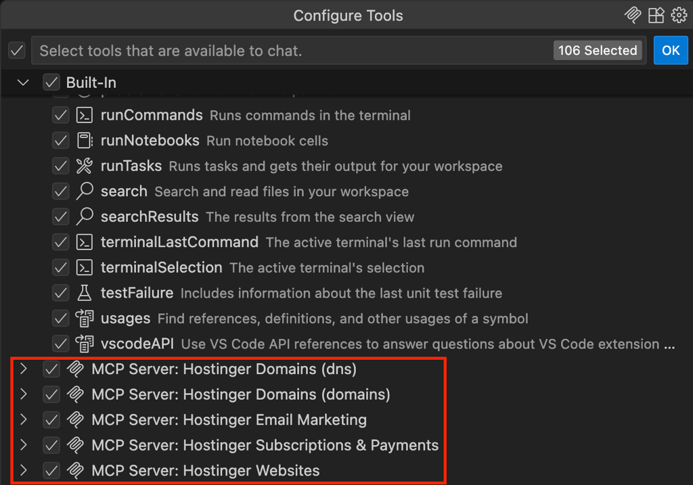Click the usages references icon

(85, 319)
